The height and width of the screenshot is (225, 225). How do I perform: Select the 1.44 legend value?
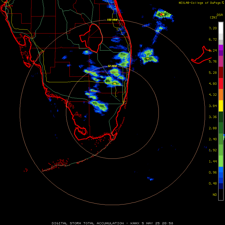point(213,161)
